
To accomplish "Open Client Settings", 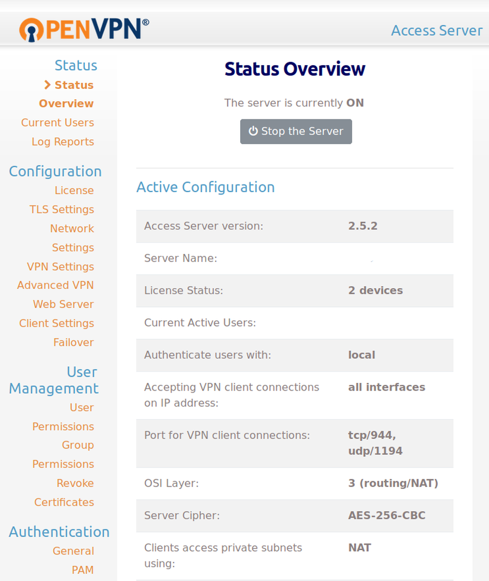I will (x=56, y=323).
